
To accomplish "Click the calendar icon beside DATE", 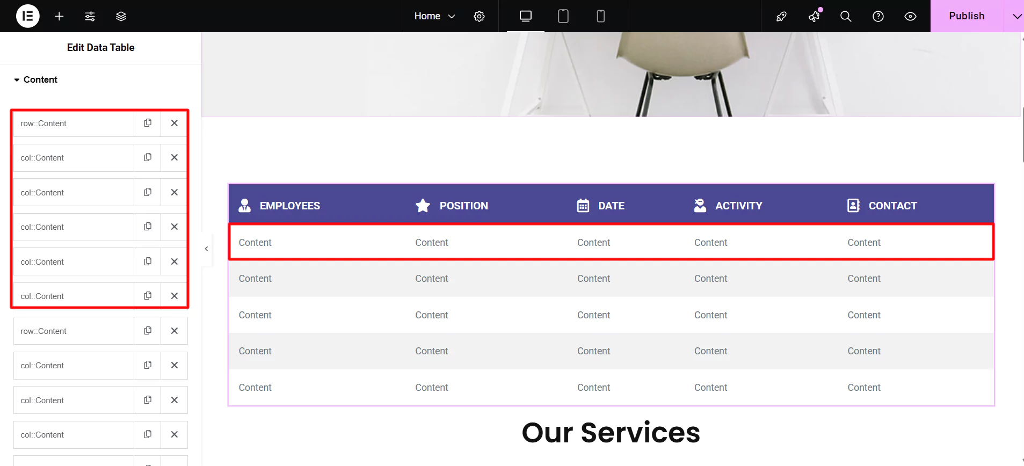I will [583, 206].
